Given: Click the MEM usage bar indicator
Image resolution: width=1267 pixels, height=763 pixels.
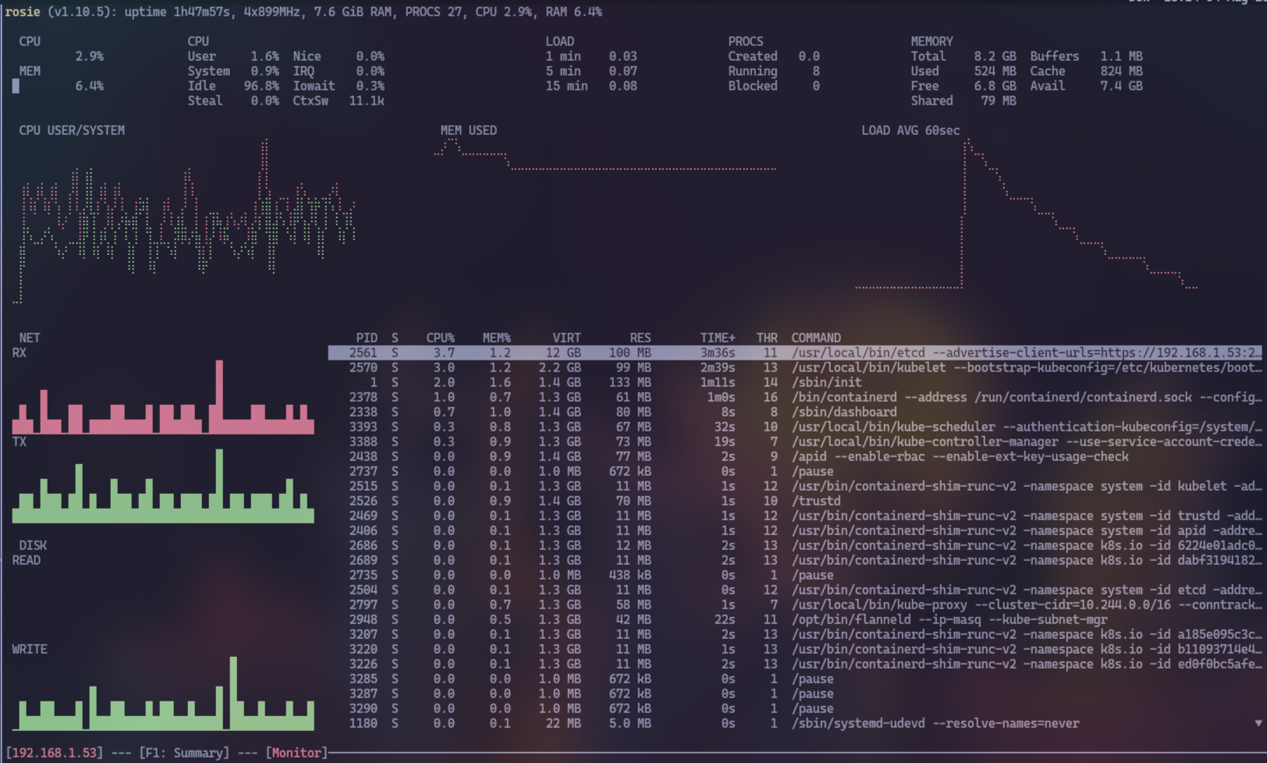Looking at the screenshot, I should tap(16, 86).
